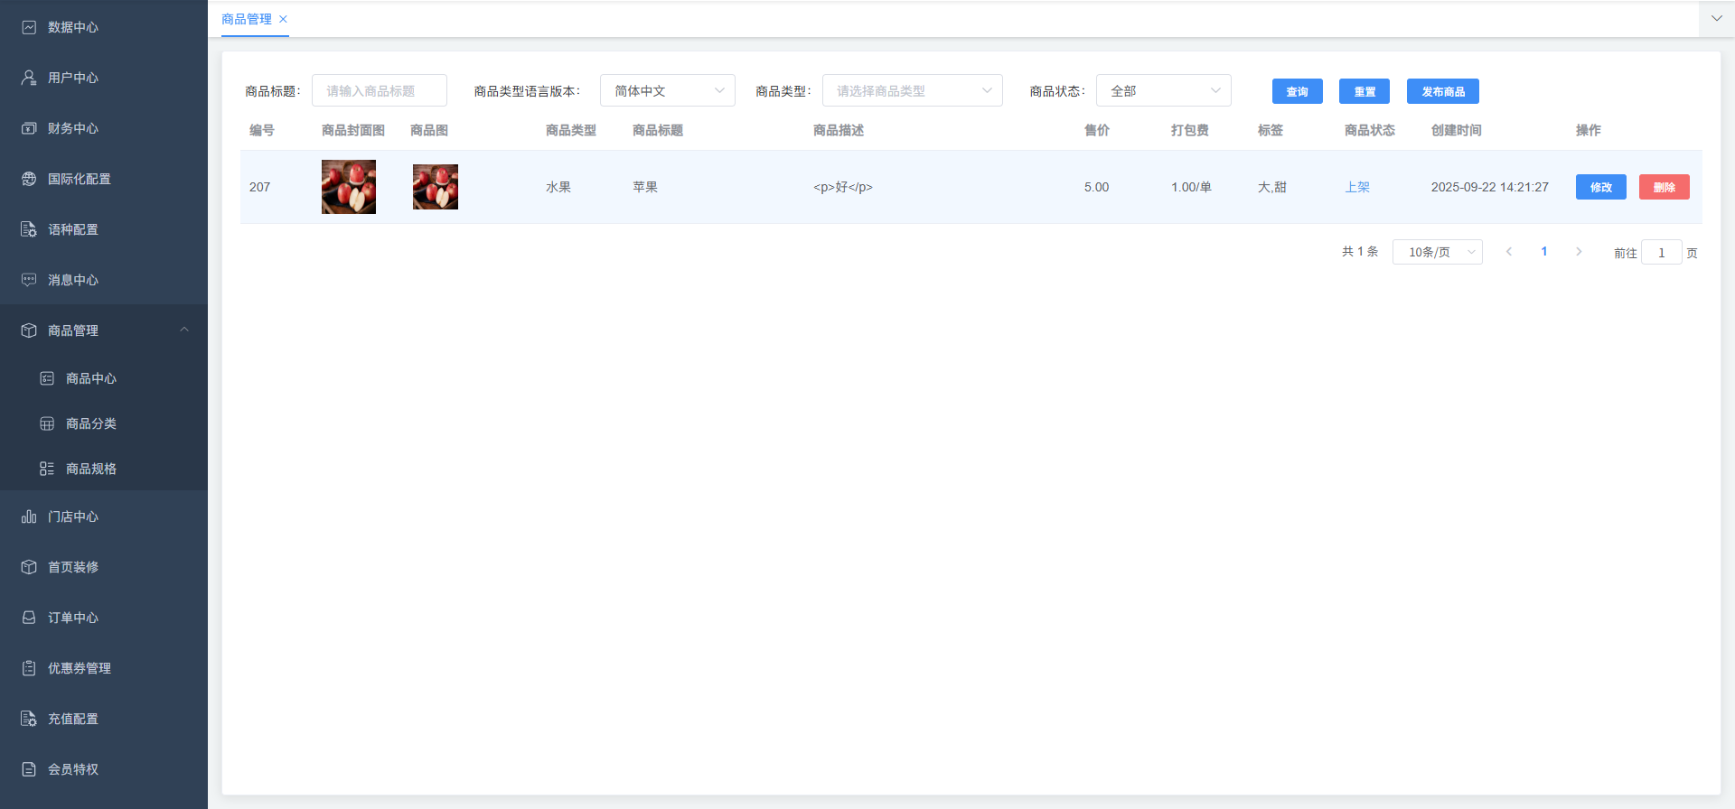Click the 订单中心 inbox icon
The height and width of the screenshot is (809, 1735).
tap(29, 618)
